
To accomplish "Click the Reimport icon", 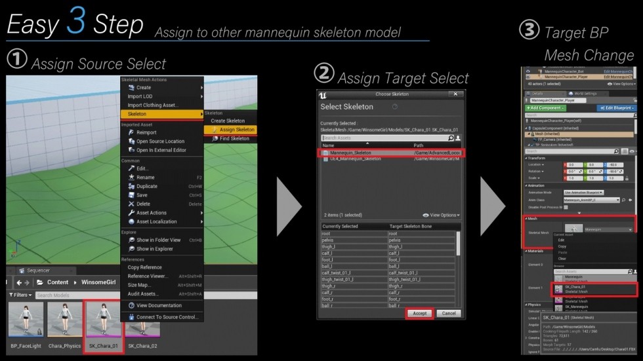I will pyautogui.click(x=131, y=132).
